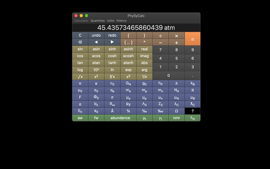This screenshot has width=270, height=169.
Task: Insert the Stefan-Boltzmann constant σ
Action: pyautogui.click(x=112, y=97)
